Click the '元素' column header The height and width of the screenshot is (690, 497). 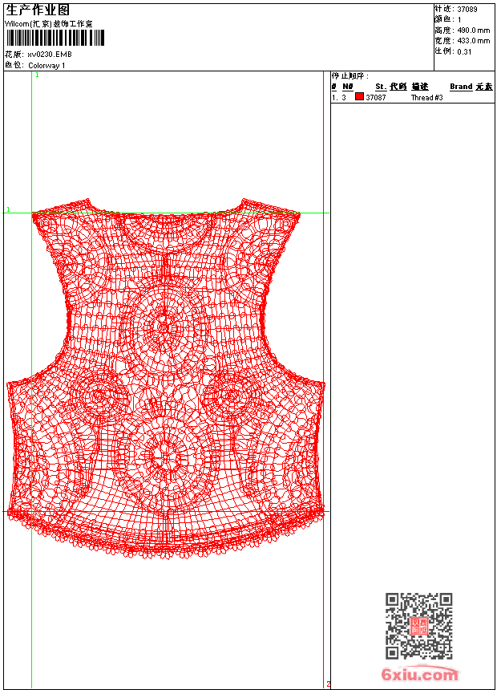click(484, 87)
